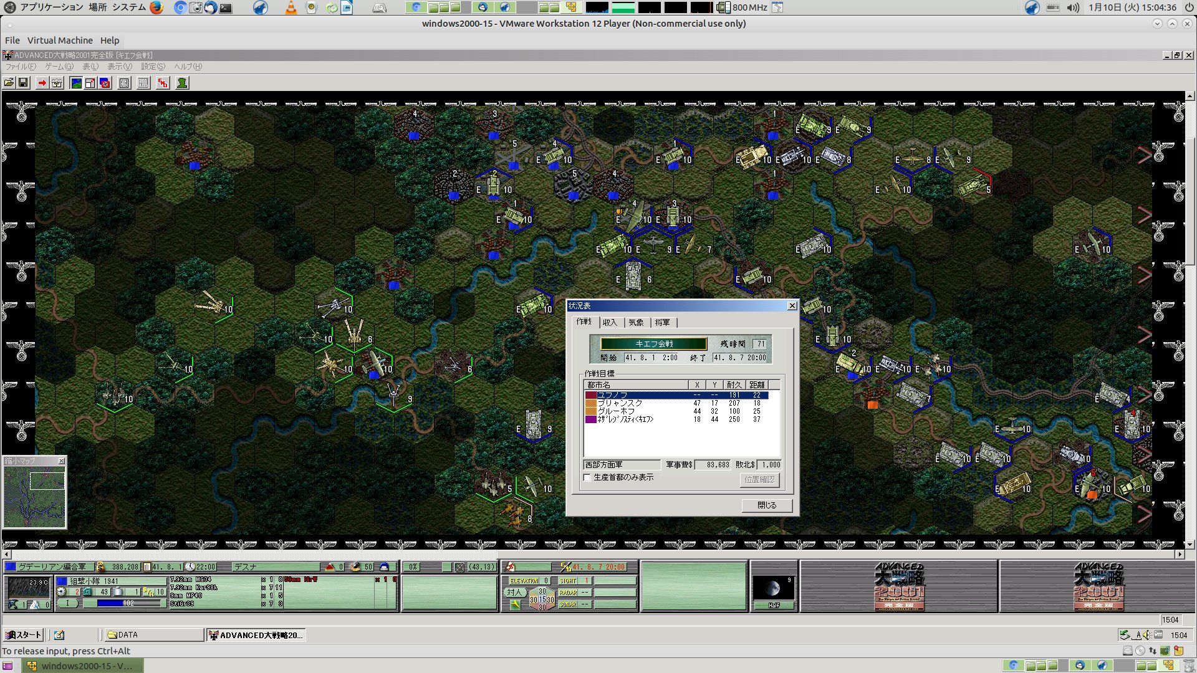The height and width of the screenshot is (673, 1197).
Task: Switch to the 将軍 tab
Action: click(662, 322)
